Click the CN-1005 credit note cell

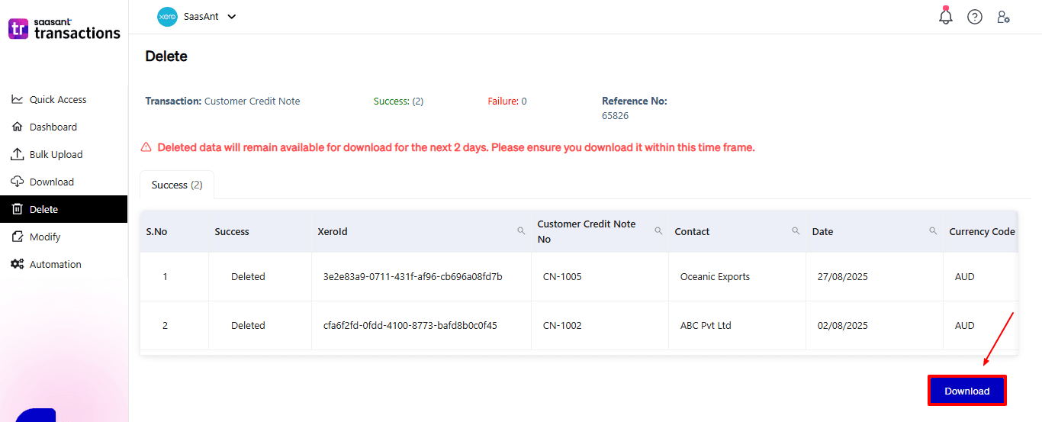tap(562, 276)
